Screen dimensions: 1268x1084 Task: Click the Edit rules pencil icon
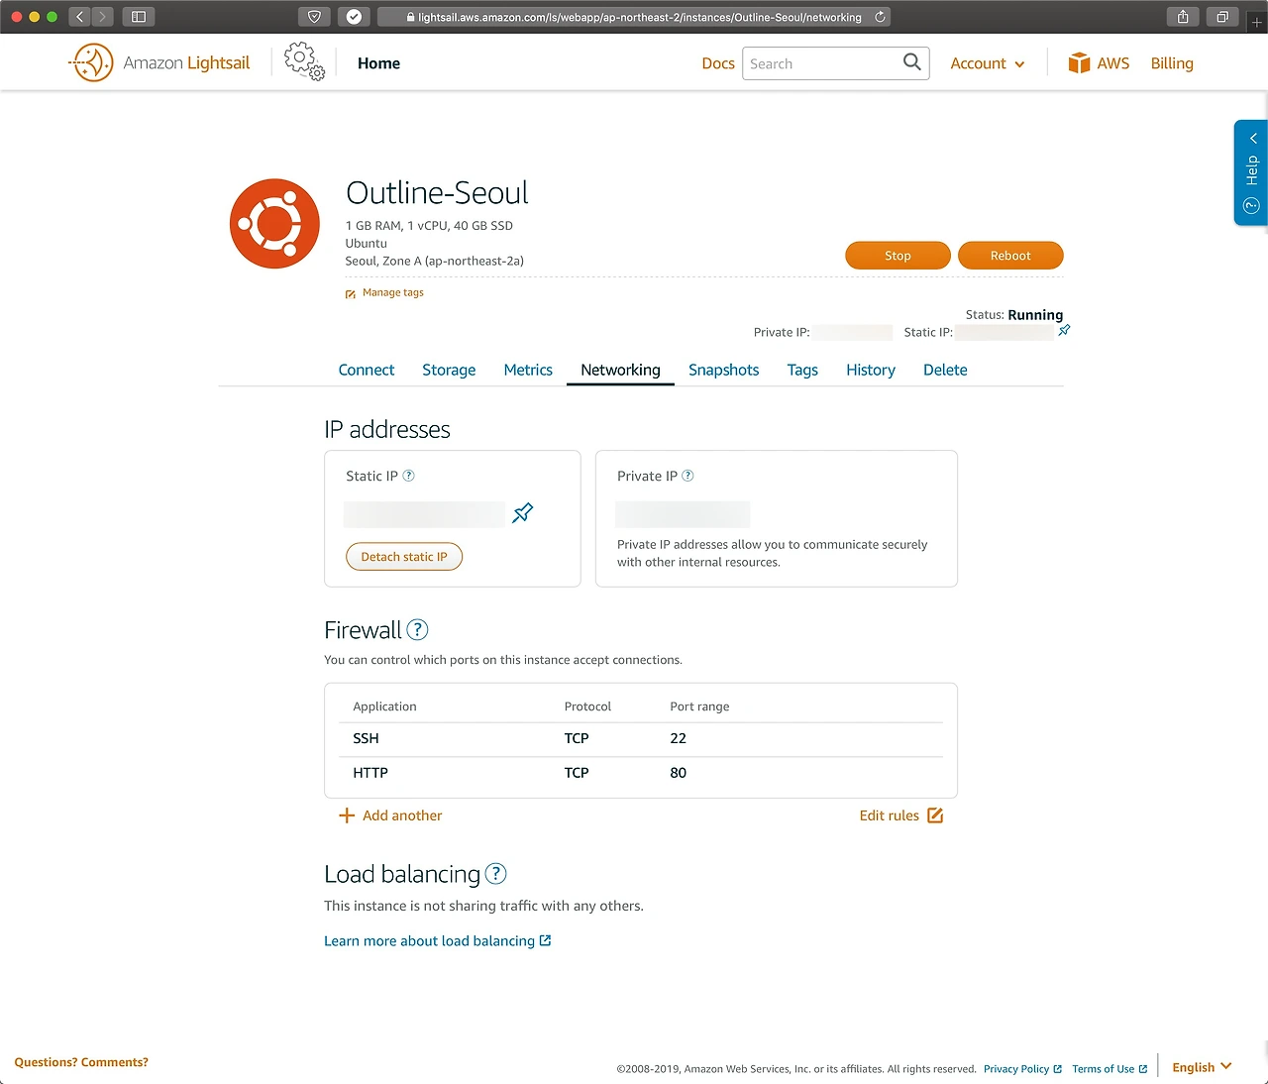click(x=935, y=815)
